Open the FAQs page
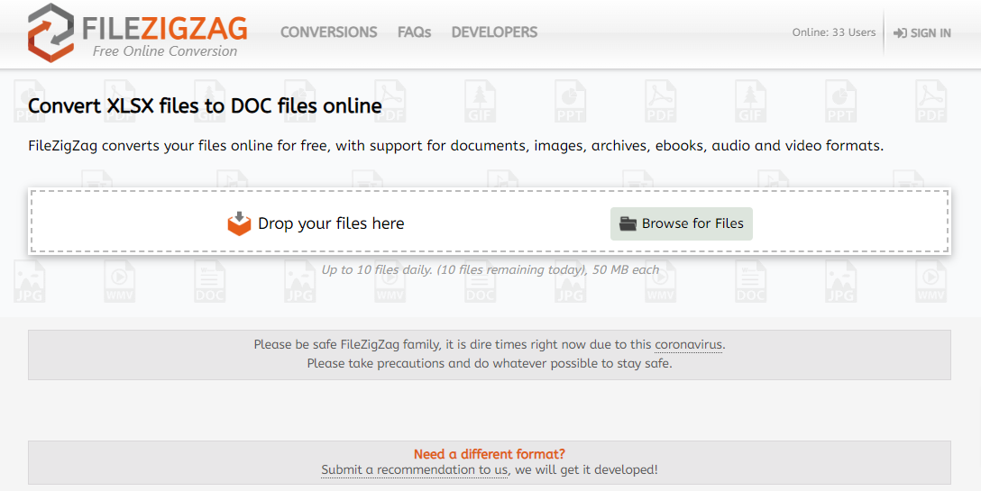The width and height of the screenshot is (981, 491). pos(414,32)
